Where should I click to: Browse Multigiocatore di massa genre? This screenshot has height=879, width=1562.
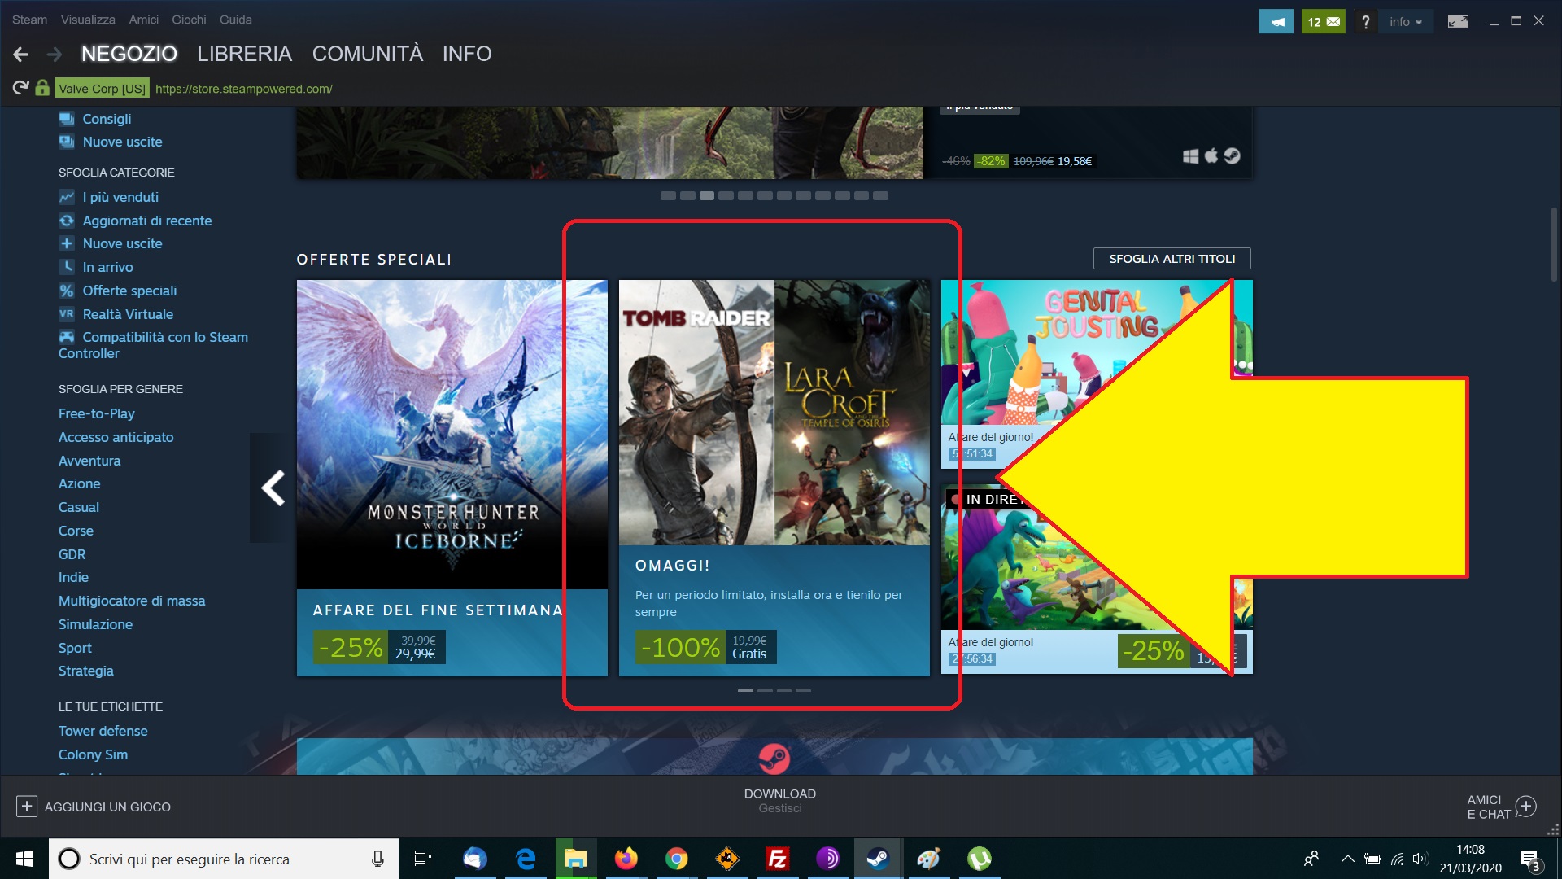point(132,601)
